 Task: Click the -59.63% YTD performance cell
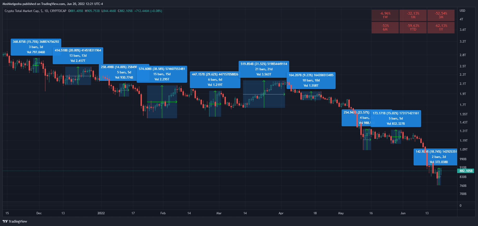point(413,27)
